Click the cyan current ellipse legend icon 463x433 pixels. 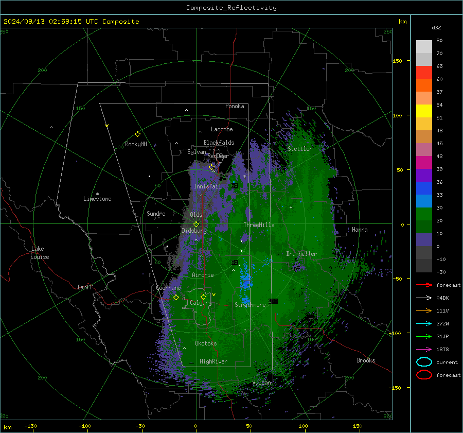[x=424, y=362]
